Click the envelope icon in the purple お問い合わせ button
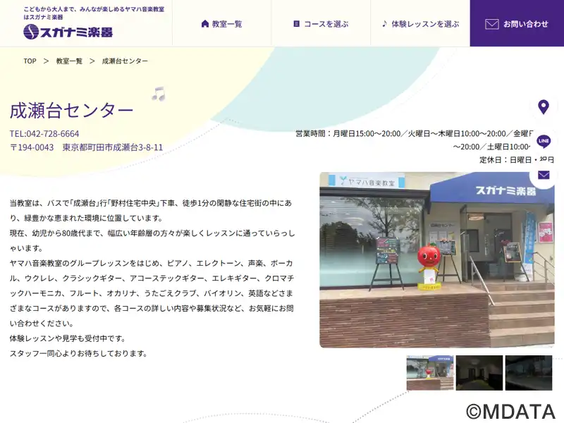The height and width of the screenshot is (423, 564). coord(491,24)
